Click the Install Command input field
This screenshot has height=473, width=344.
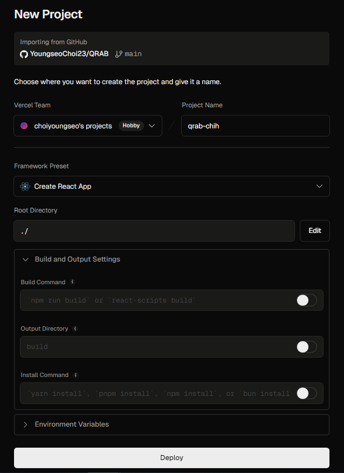(x=171, y=393)
